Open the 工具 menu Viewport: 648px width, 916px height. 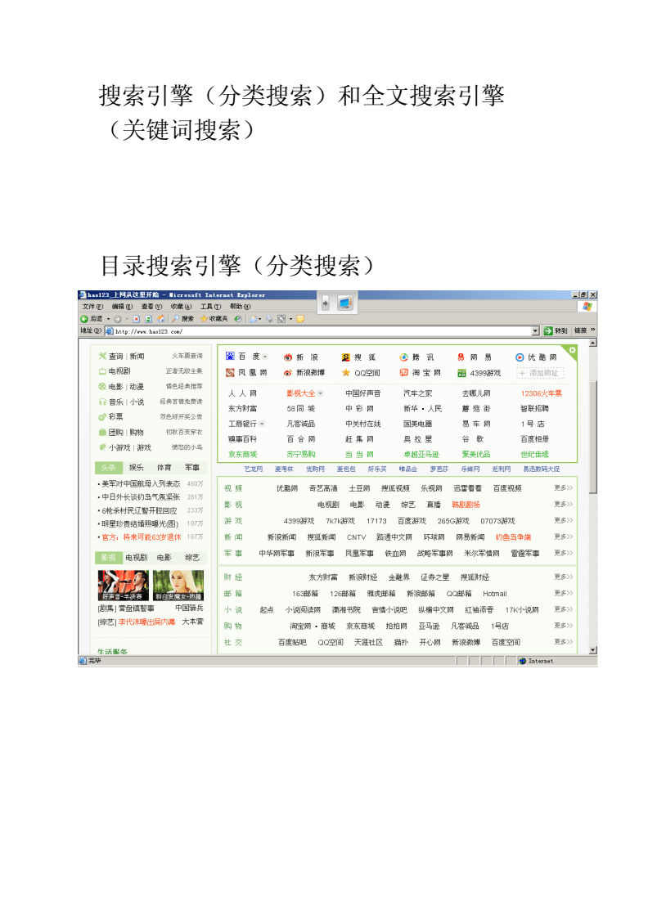211,307
